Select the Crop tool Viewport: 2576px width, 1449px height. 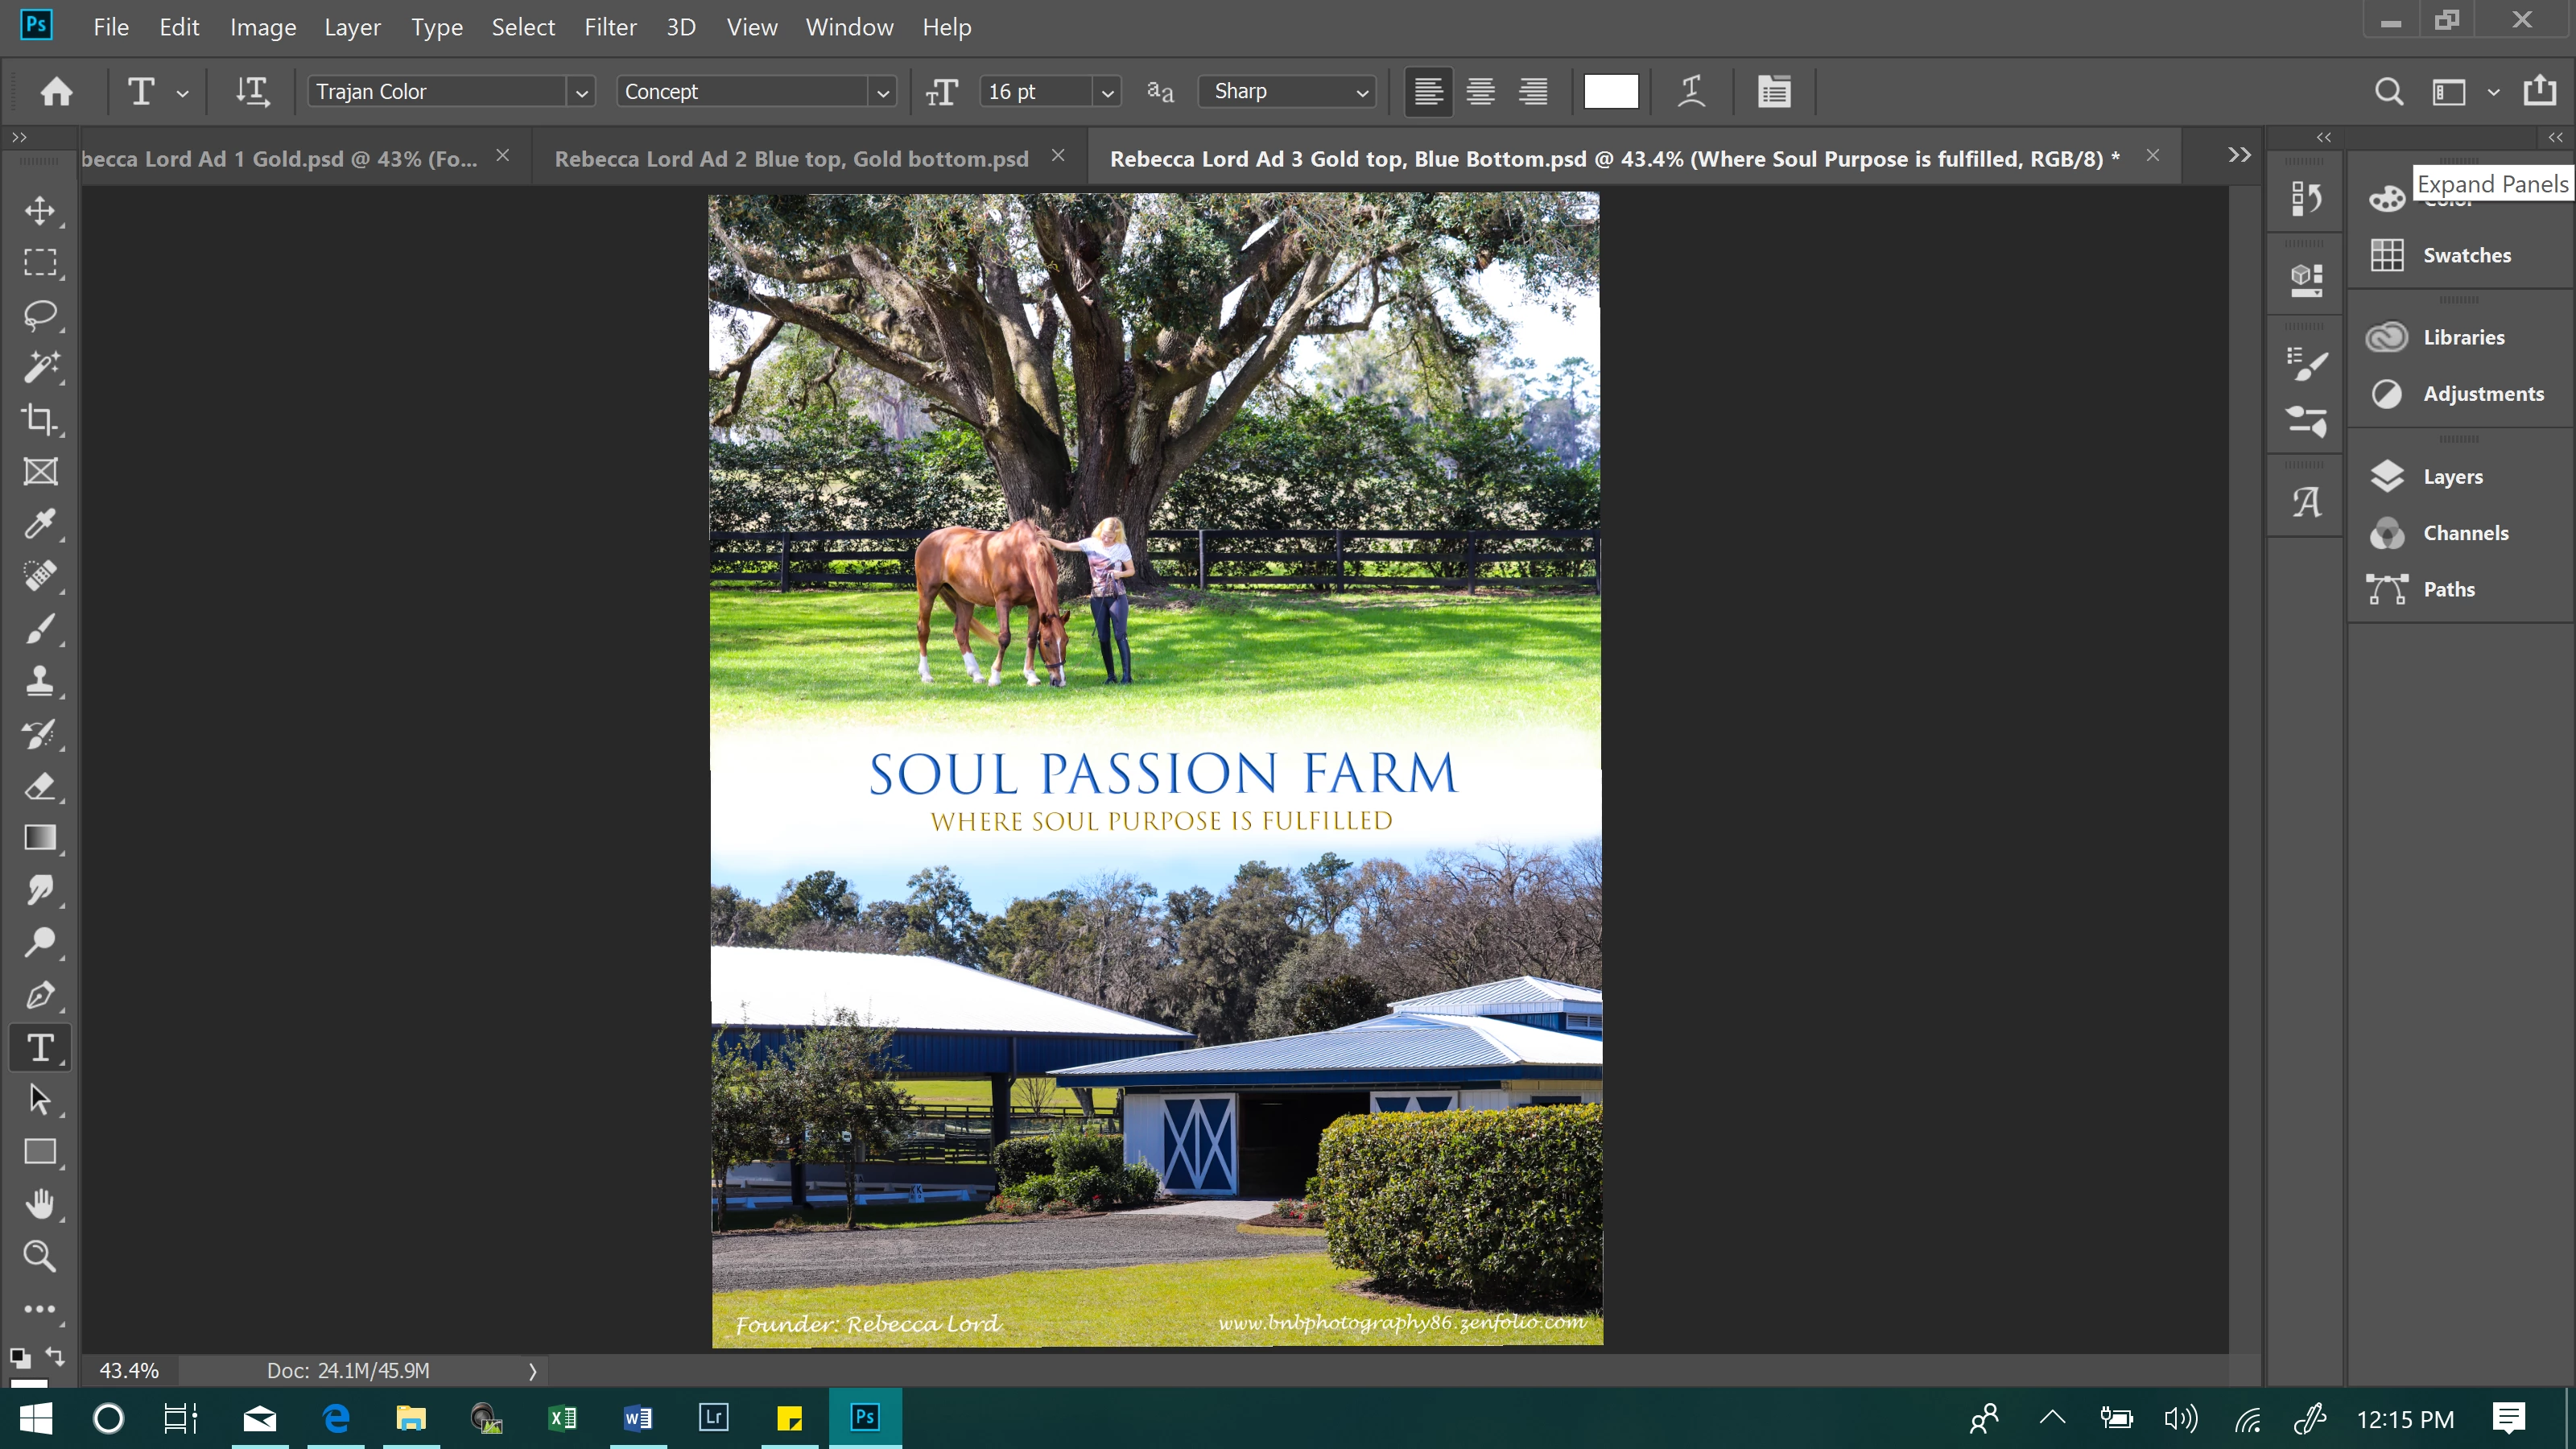coord(40,419)
